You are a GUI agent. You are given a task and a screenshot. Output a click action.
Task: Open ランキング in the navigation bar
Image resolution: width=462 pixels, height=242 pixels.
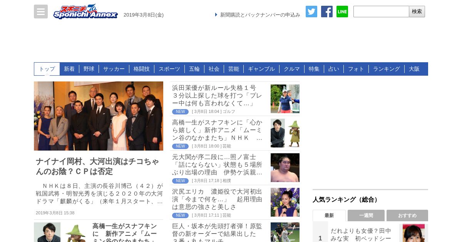coord(387,69)
